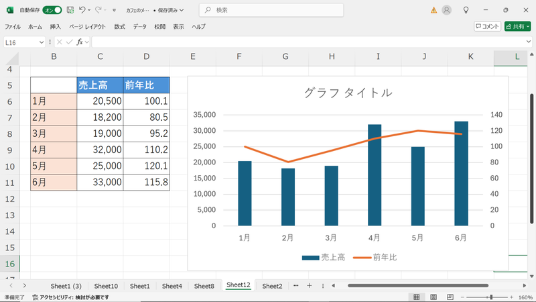
Task: Expand the formula bar chevron
Action: 529,42
